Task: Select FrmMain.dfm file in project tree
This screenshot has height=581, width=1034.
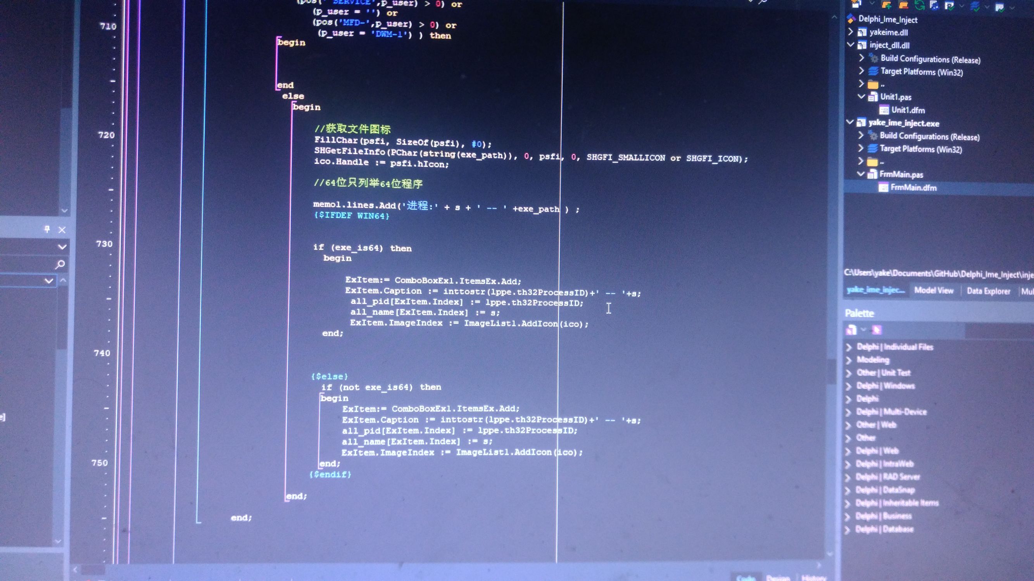Action: [x=913, y=187]
